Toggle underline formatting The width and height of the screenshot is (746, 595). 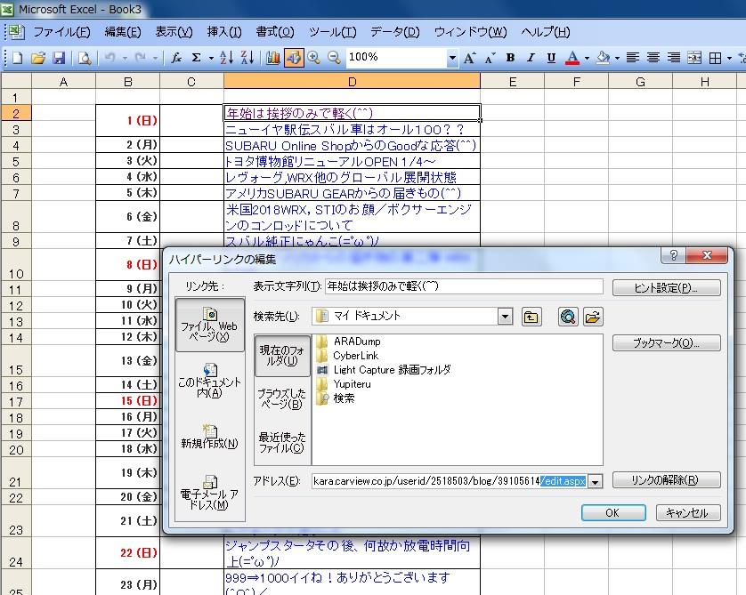551,58
